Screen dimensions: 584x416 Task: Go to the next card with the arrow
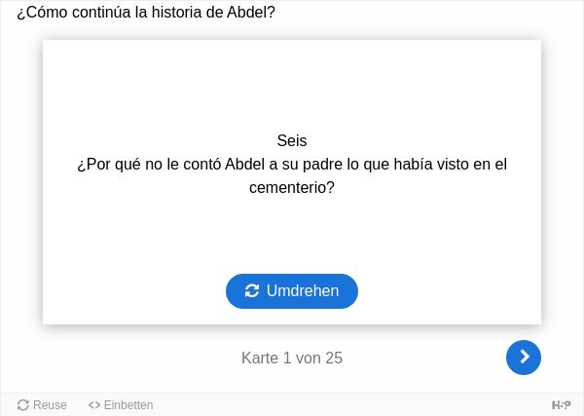click(524, 358)
